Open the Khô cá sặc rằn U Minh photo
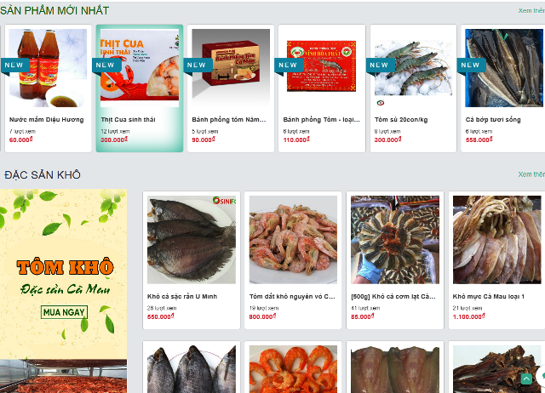Screen dimensions: 545x393 tap(192, 240)
